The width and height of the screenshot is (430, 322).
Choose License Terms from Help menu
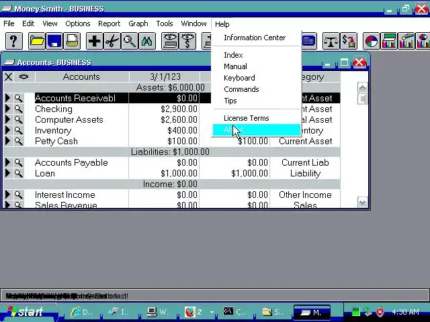(257, 118)
